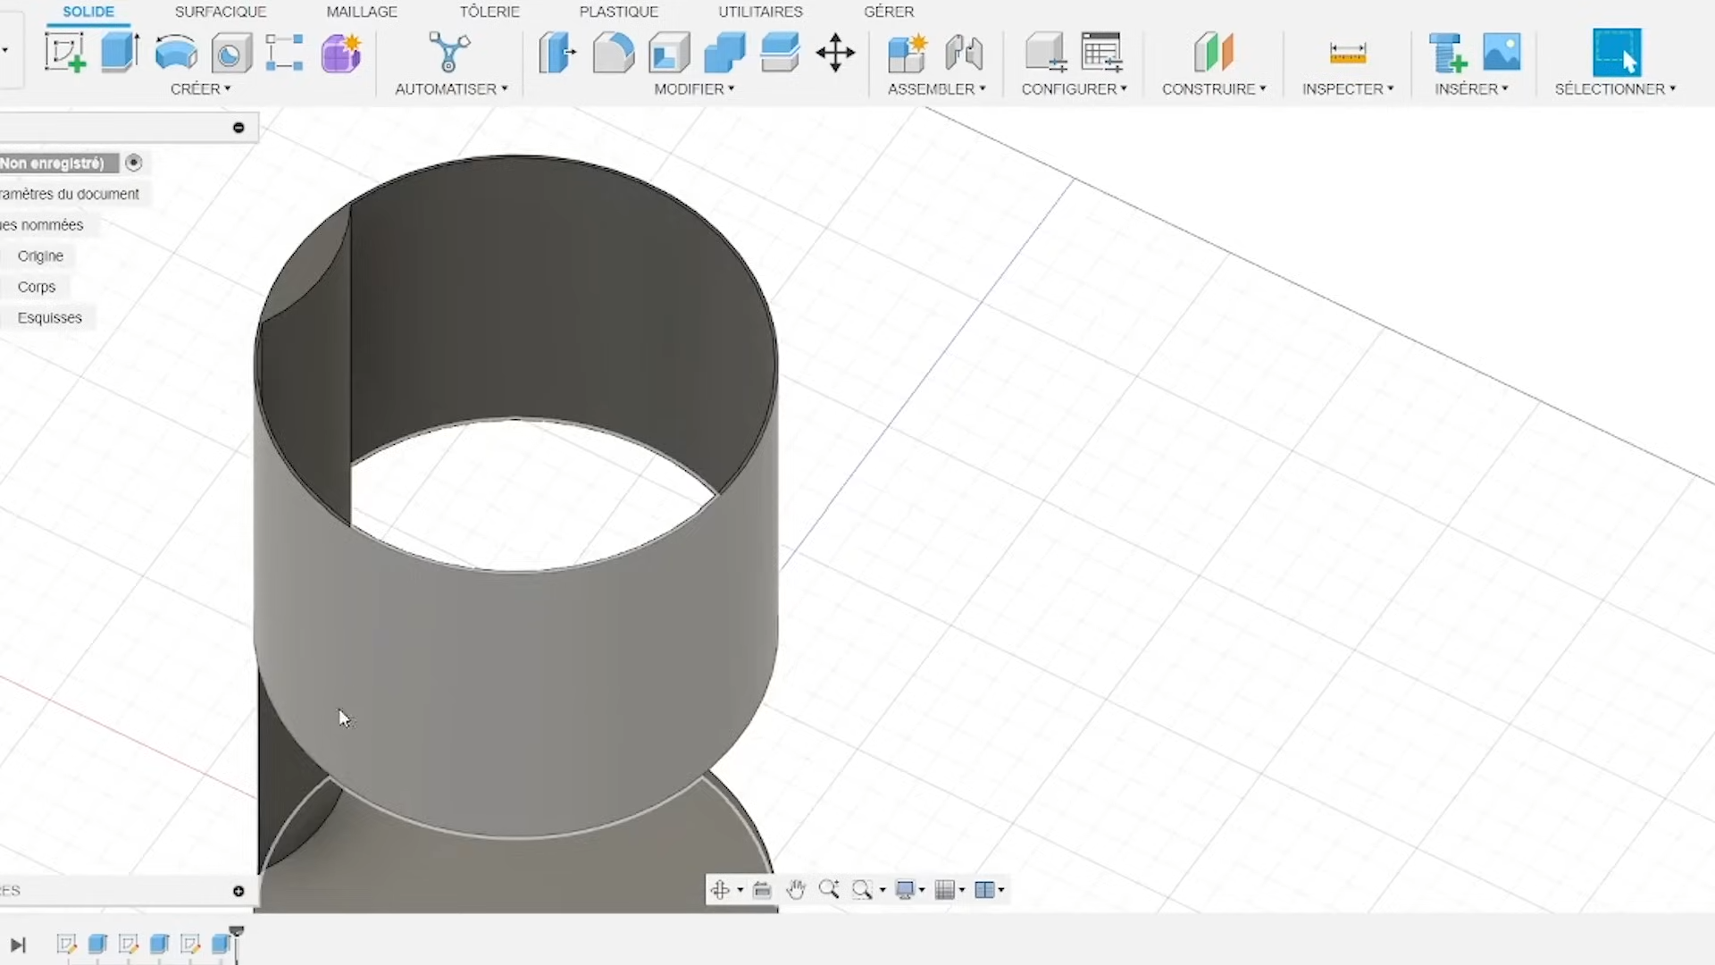Collapse the browser panel
Image resolution: width=1715 pixels, height=965 pixels.
tap(238, 127)
